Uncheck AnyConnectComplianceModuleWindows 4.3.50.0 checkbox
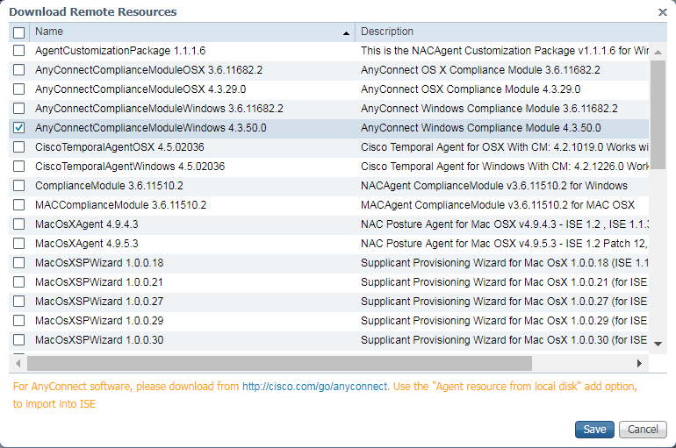Viewport: 676px width, 448px height. pos(19,128)
